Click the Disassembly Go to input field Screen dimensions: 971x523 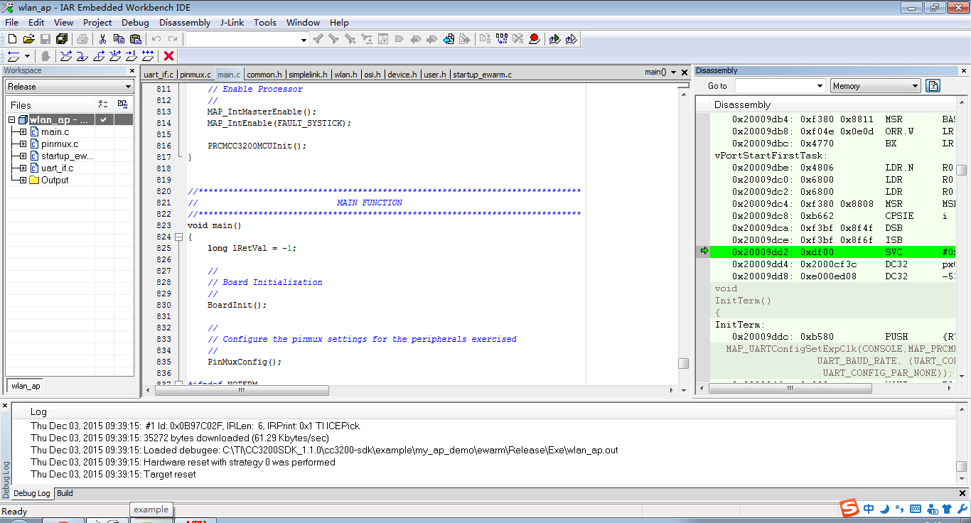pyautogui.click(x=773, y=86)
